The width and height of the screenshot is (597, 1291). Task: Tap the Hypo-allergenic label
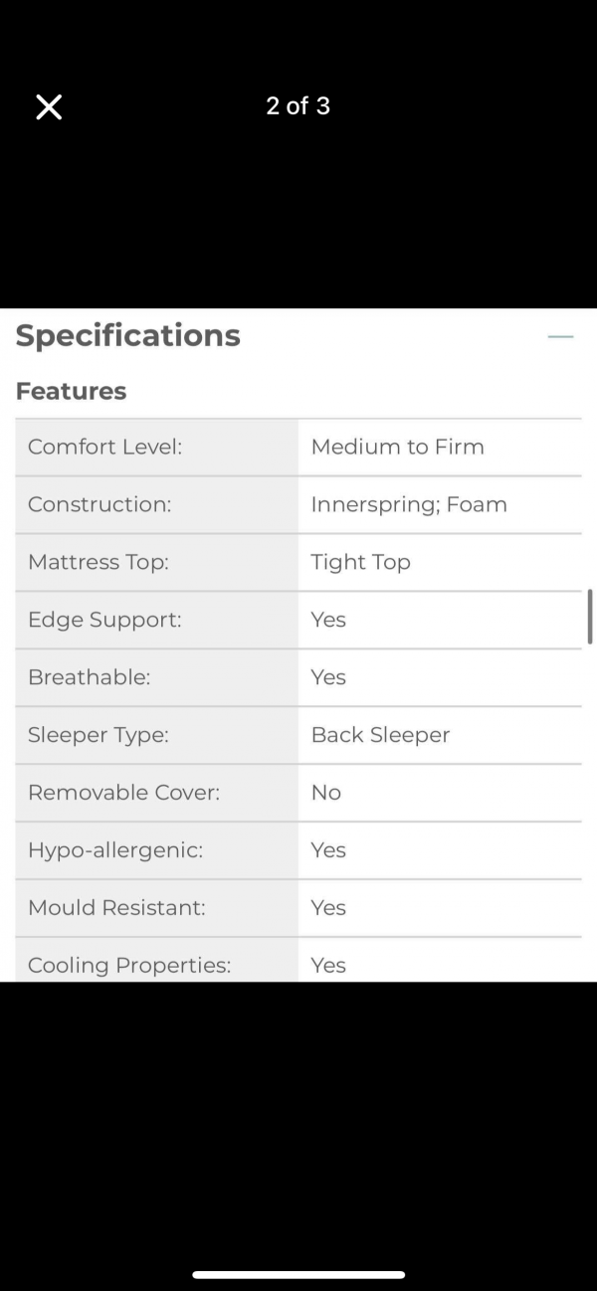(x=115, y=850)
